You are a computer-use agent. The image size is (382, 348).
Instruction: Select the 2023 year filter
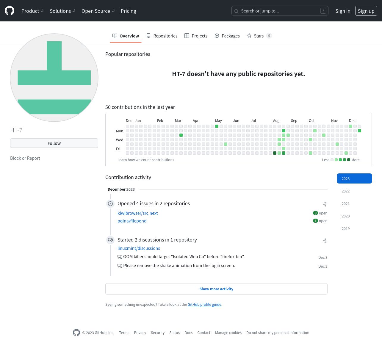point(354,178)
